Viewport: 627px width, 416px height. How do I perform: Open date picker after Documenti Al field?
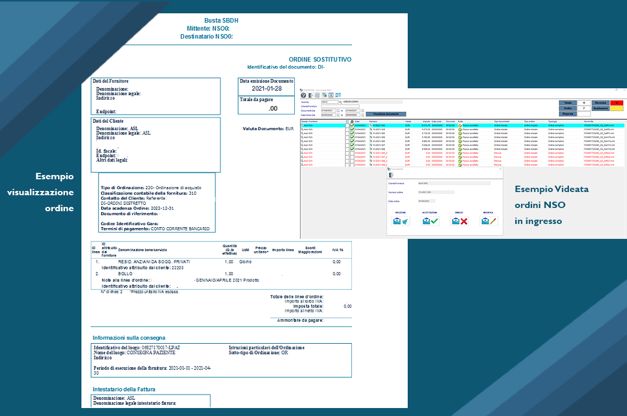tap(363, 110)
